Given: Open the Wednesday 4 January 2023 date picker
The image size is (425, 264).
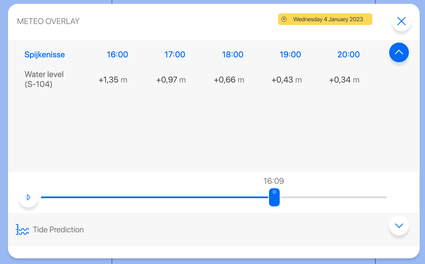Looking at the screenshot, I should point(325,19).
